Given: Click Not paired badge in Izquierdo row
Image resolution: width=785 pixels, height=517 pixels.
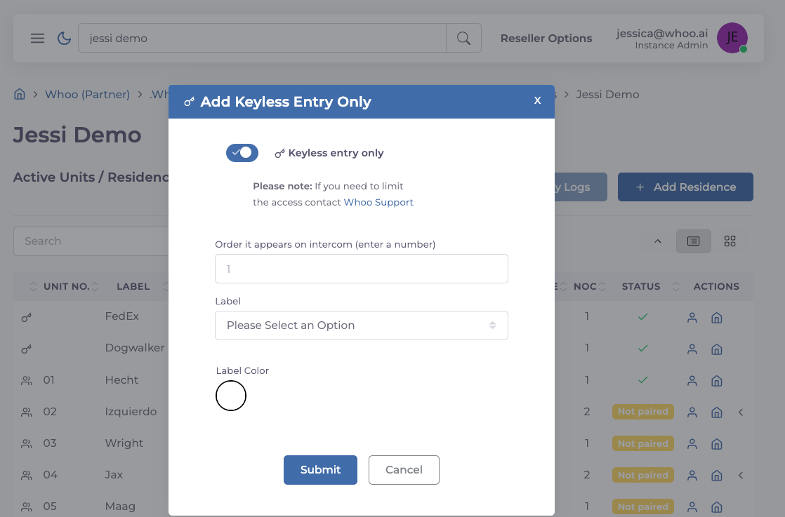Looking at the screenshot, I should pyautogui.click(x=643, y=412).
